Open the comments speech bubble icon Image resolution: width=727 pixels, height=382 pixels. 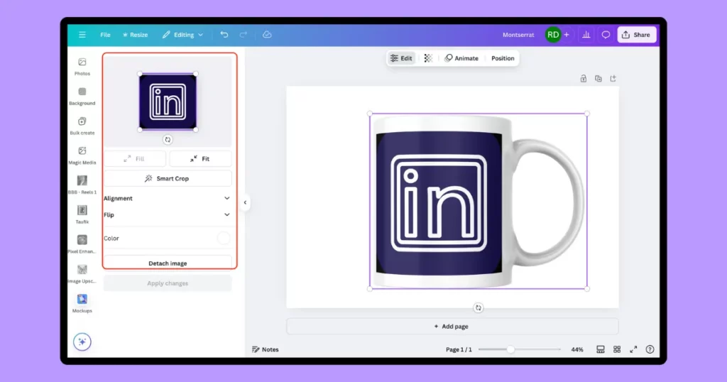(606, 34)
